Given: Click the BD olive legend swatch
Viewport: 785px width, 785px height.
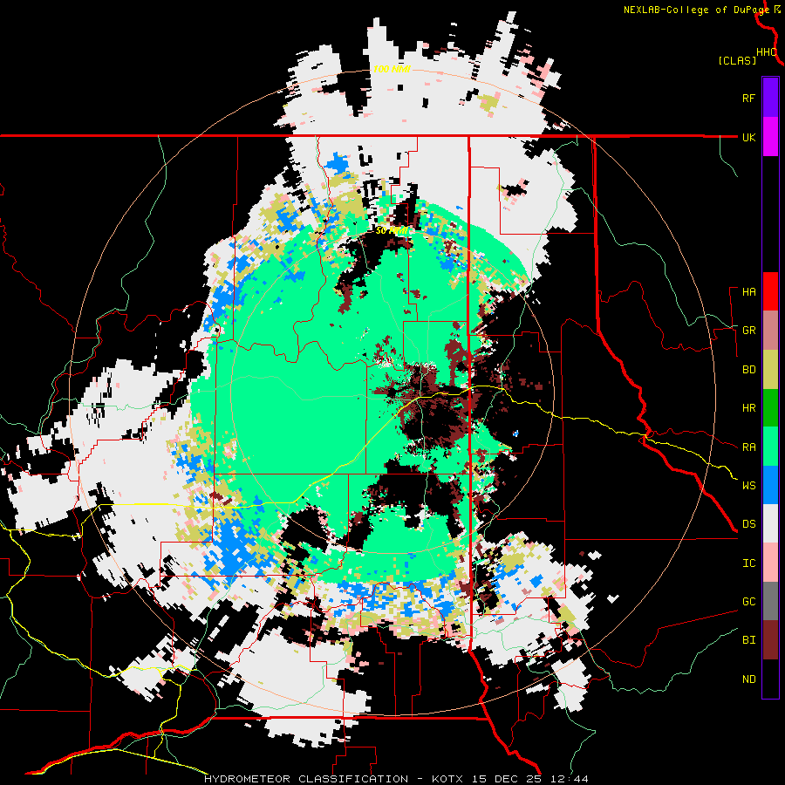Looking at the screenshot, I should tap(770, 370).
